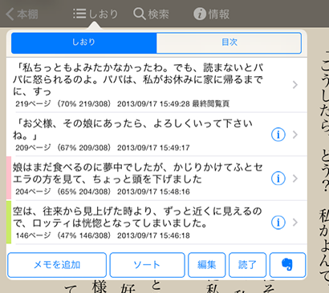The width and height of the screenshot is (329, 293).
Task: Mark as finished with 読了 button
Action: coord(247,265)
